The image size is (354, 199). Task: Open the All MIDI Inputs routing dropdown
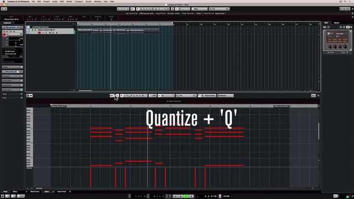pos(13,51)
